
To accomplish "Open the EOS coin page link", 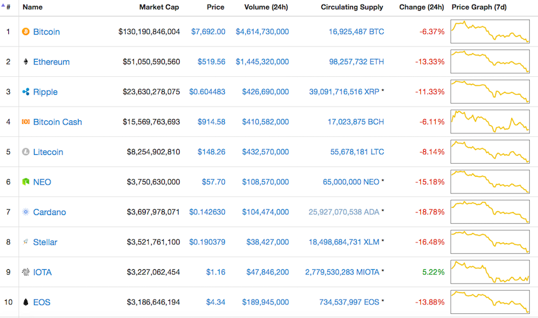I will tap(42, 302).
